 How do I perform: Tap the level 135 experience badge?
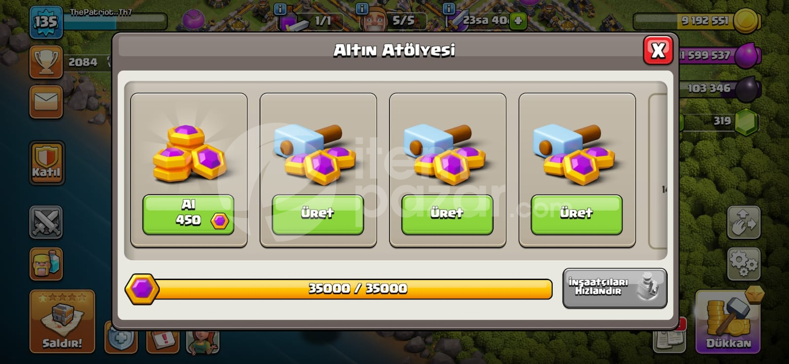tap(46, 22)
